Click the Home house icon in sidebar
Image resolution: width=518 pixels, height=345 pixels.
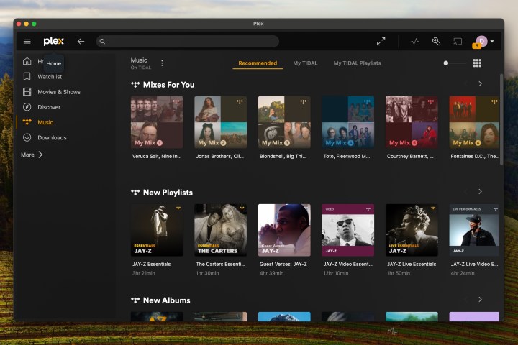coord(27,61)
